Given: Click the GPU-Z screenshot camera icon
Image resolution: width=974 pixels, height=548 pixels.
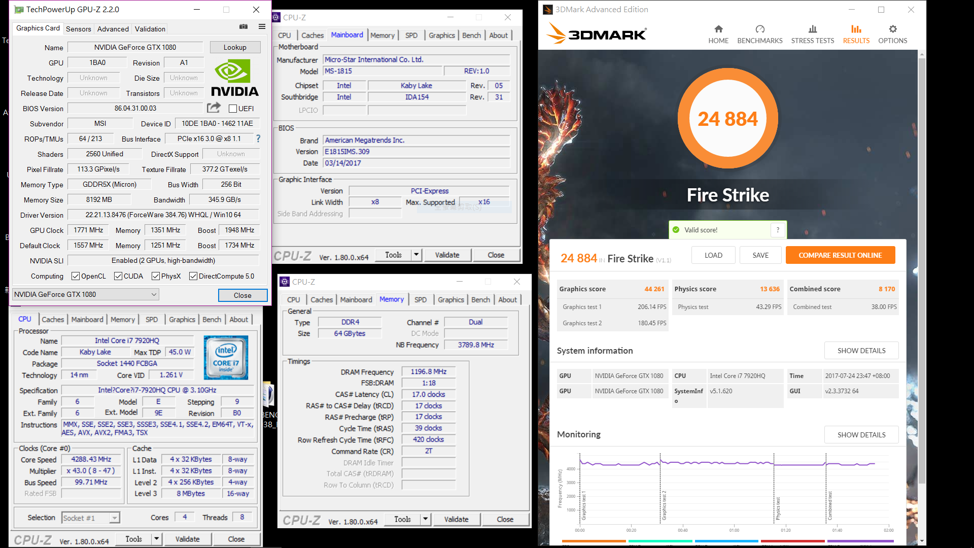Looking at the screenshot, I should (243, 26).
